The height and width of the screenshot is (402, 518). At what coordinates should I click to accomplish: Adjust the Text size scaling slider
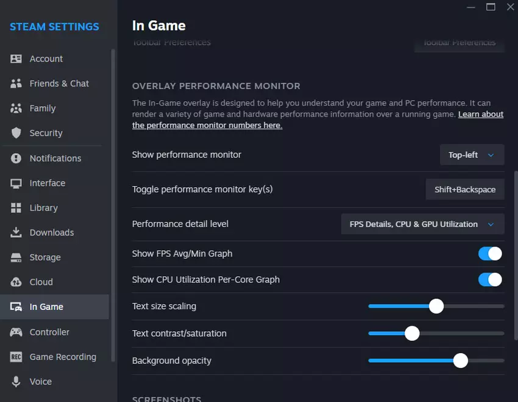pos(436,306)
